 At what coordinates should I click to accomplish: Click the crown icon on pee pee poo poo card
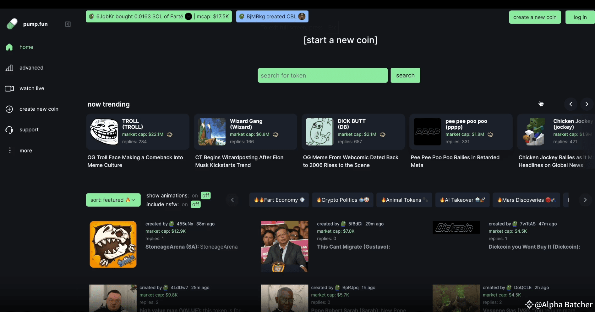(490, 134)
